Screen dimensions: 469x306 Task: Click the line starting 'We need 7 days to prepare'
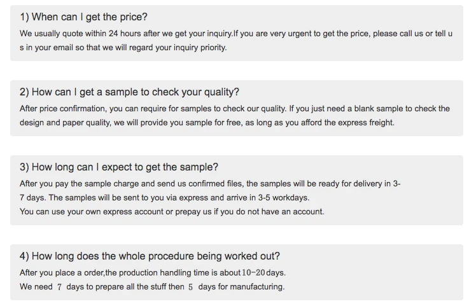pos(151,286)
